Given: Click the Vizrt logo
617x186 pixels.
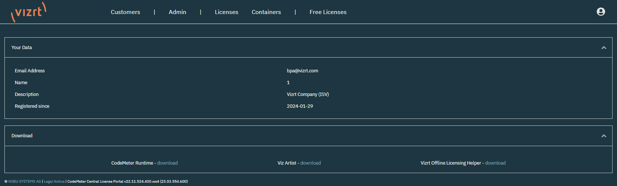Looking at the screenshot, I should point(29,12).
